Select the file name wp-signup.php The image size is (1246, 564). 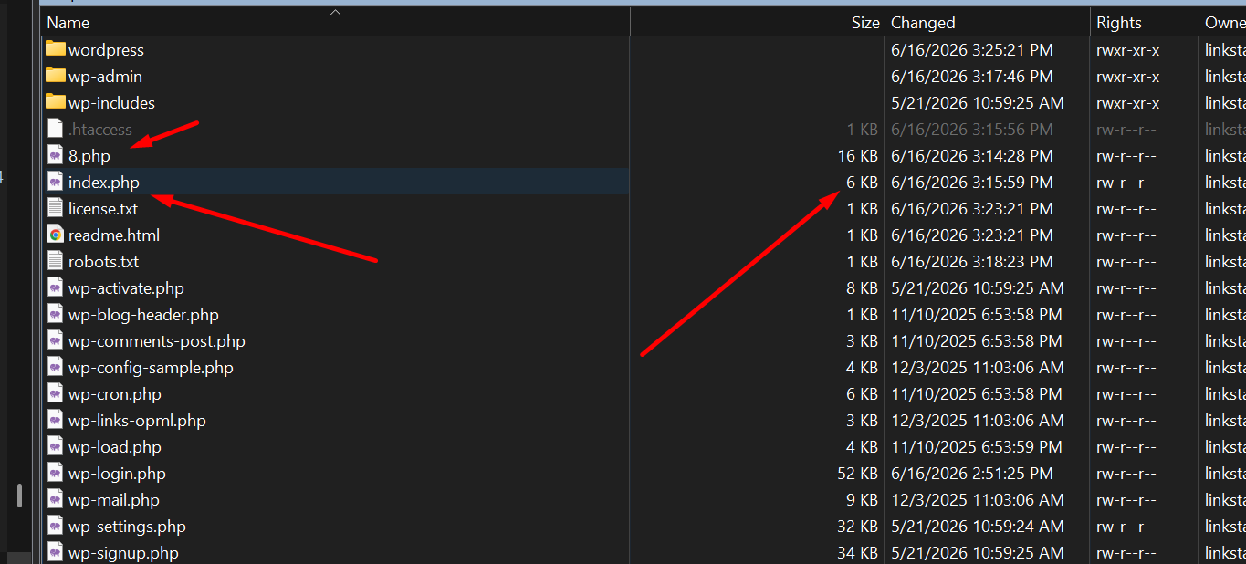[123, 553]
